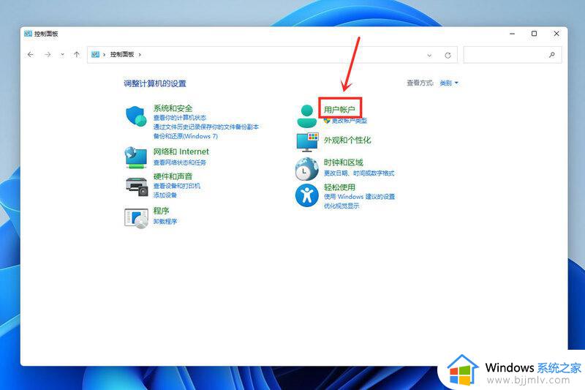Viewport: 585px width, 390px height.
Task: Click the search magnifier icon
Action: tap(552, 55)
